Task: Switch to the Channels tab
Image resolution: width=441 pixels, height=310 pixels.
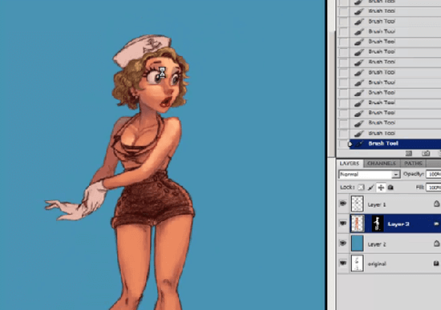Action: pos(382,163)
